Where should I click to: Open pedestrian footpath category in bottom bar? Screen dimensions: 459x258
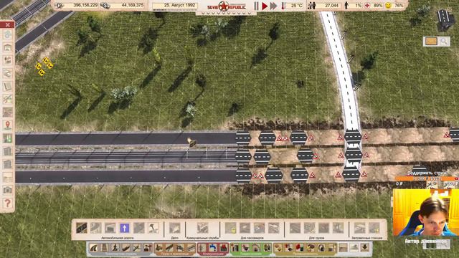115,248
